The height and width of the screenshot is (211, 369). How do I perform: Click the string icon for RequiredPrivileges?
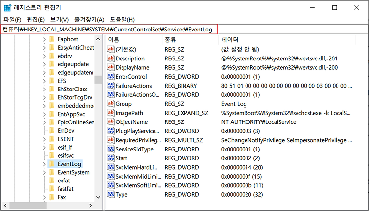coord(111,140)
